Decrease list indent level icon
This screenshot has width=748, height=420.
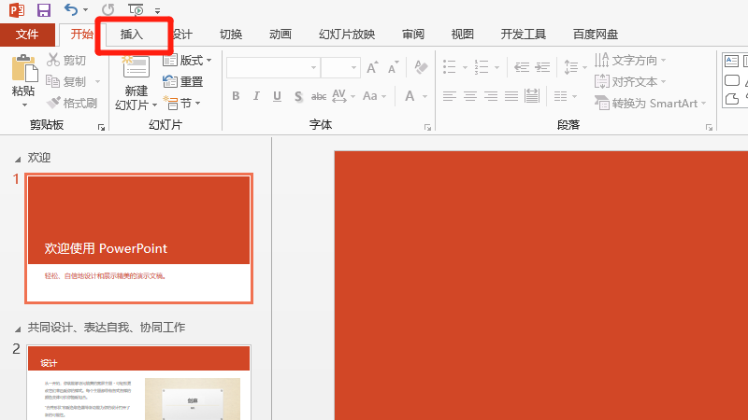coord(522,67)
